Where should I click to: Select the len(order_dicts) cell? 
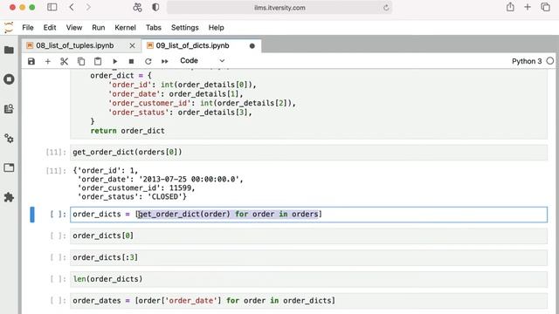click(308, 279)
